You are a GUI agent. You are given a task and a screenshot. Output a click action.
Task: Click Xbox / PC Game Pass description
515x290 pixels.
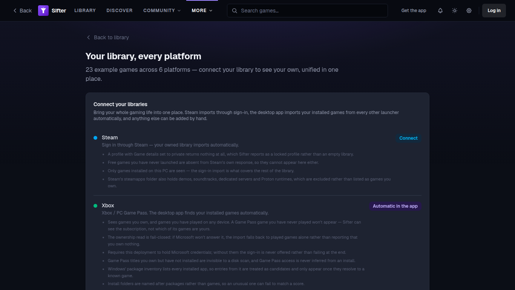185,213
